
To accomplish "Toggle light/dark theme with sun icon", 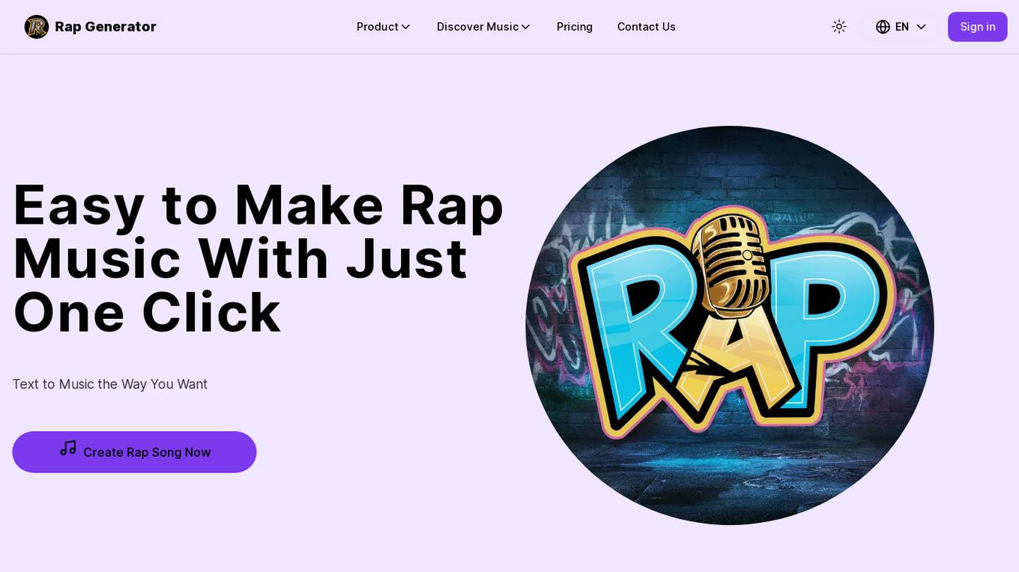I will (839, 27).
